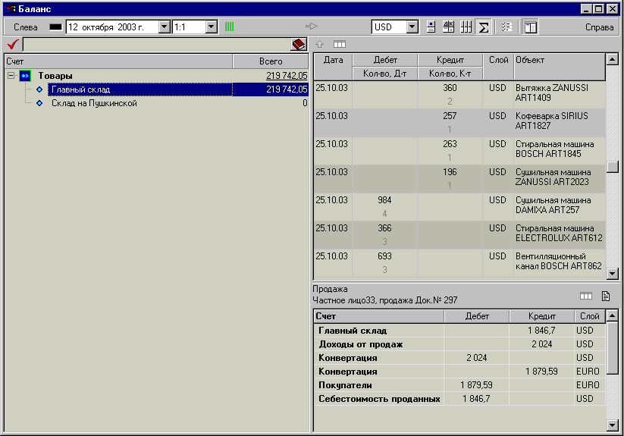Click the Дата column header
The height and width of the screenshot is (436, 624).
click(333, 67)
